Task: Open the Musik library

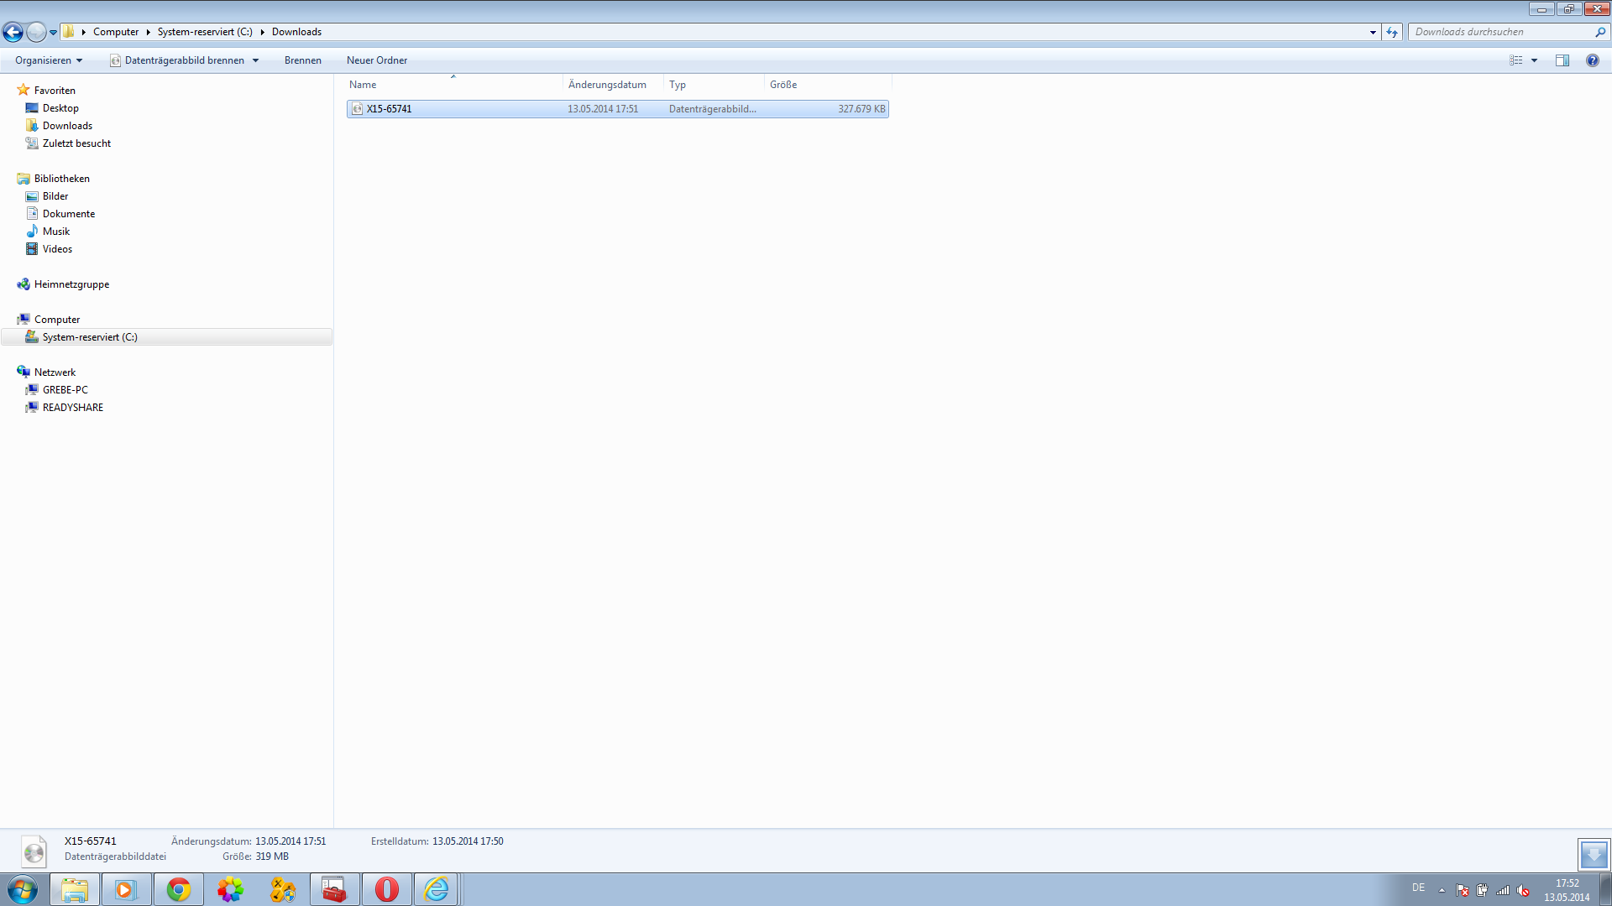Action: [x=56, y=232]
